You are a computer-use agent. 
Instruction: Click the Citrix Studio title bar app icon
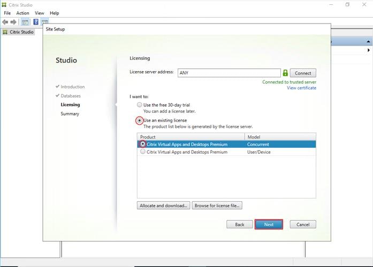(4, 5)
